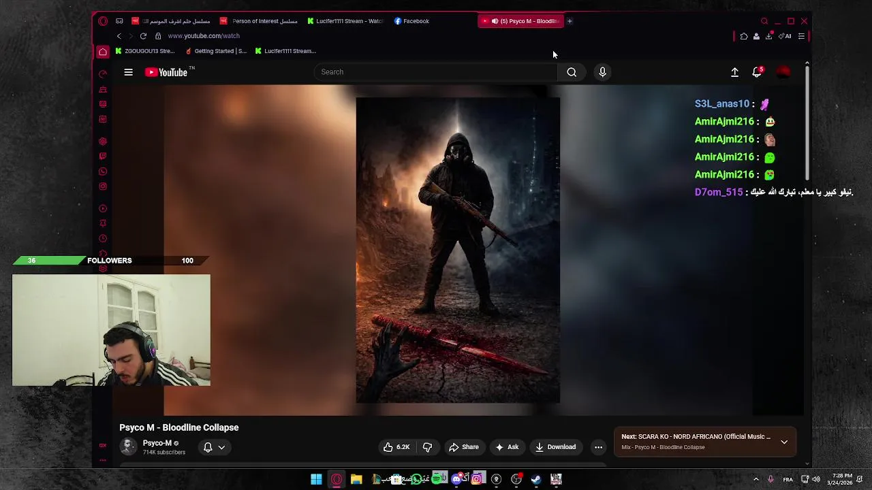Click the Psyco-M channel avatar
Screen dimensions: 872x490
(128, 446)
